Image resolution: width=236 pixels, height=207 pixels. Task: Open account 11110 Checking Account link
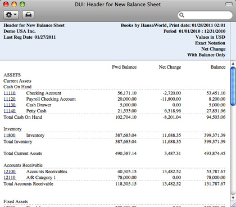click(x=10, y=93)
